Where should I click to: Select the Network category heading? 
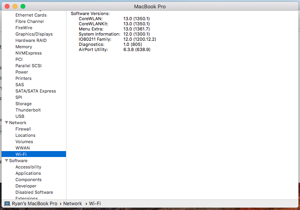[x=18, y=123]
